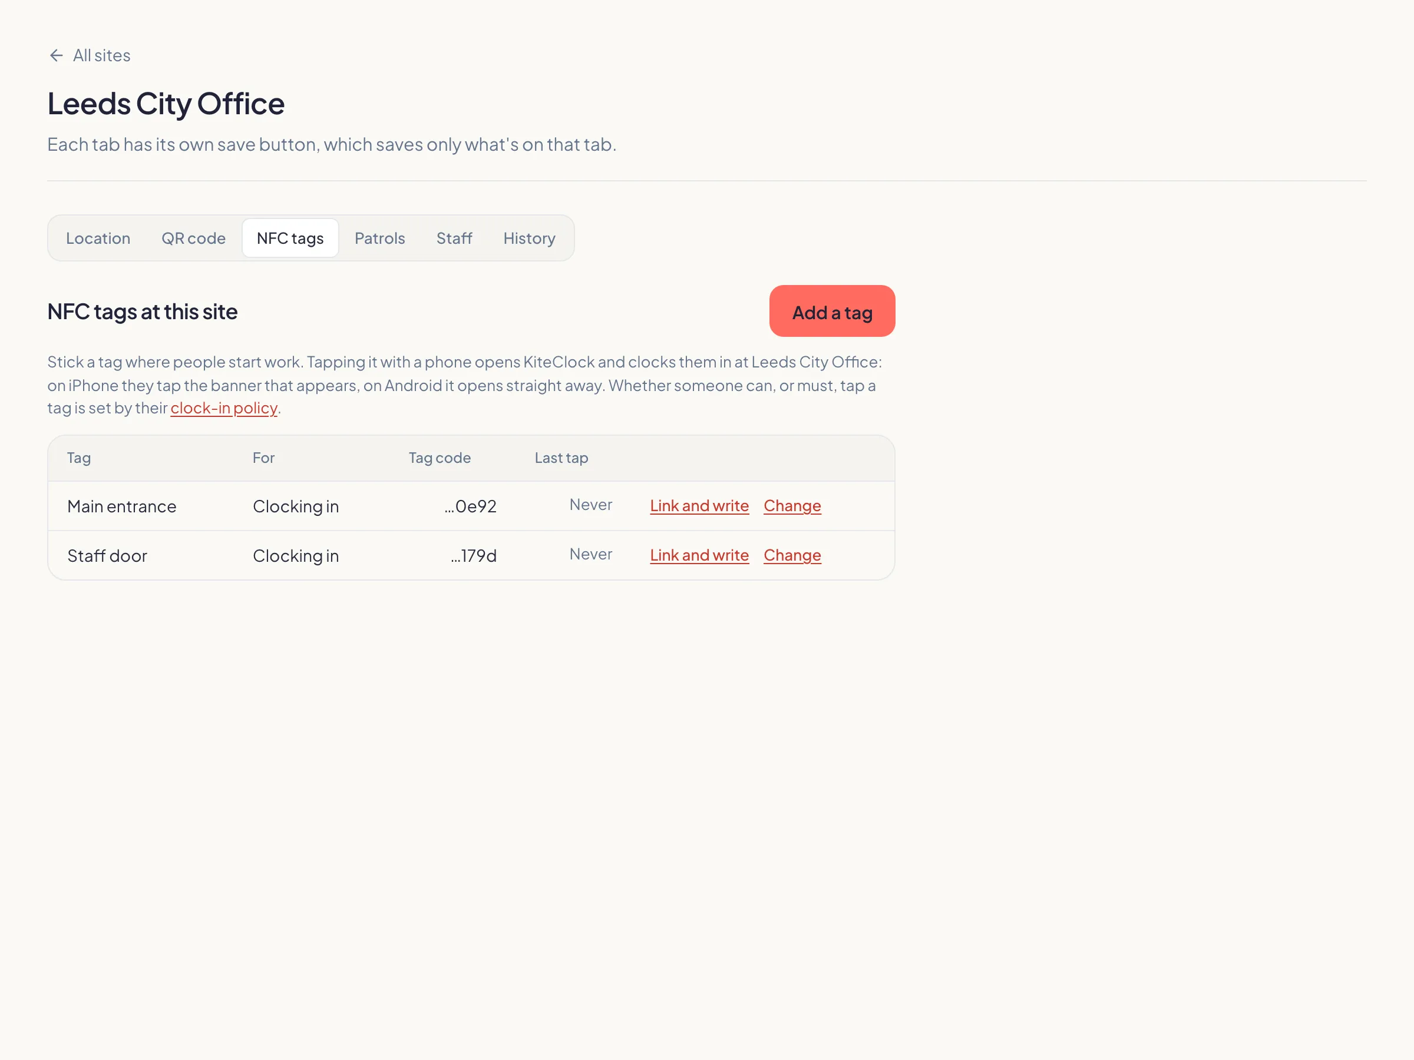Image resolution: width=1414 pixels, height=1060 pixels.
Task: Click Change for Staff door tag
Action: [x=792, y=555]
